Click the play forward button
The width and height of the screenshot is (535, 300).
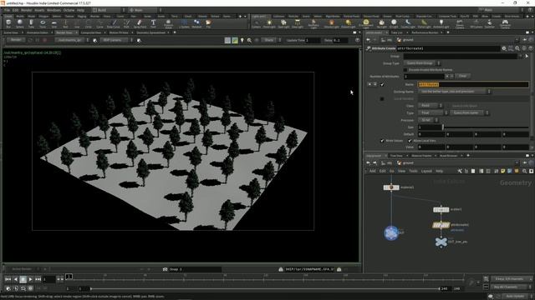click(30, 279)
